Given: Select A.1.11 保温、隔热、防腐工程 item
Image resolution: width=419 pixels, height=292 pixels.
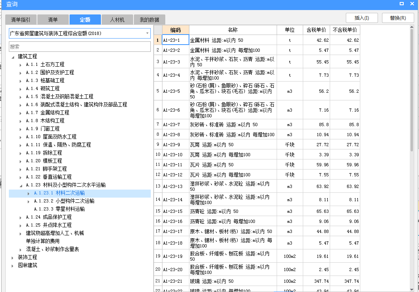Looking at the screenshot, I should pyautogui.click(x=58, y=145).
